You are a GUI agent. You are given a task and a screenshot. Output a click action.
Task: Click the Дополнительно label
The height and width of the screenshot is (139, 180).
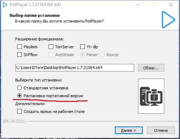pyautogui.click(x=30, y=104)
